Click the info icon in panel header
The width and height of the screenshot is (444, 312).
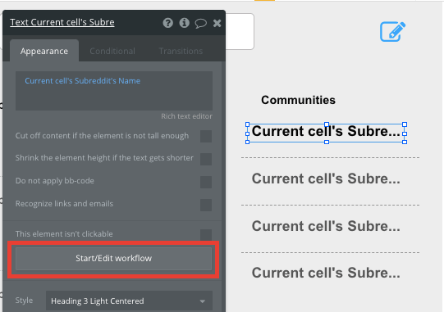(185, 23)
